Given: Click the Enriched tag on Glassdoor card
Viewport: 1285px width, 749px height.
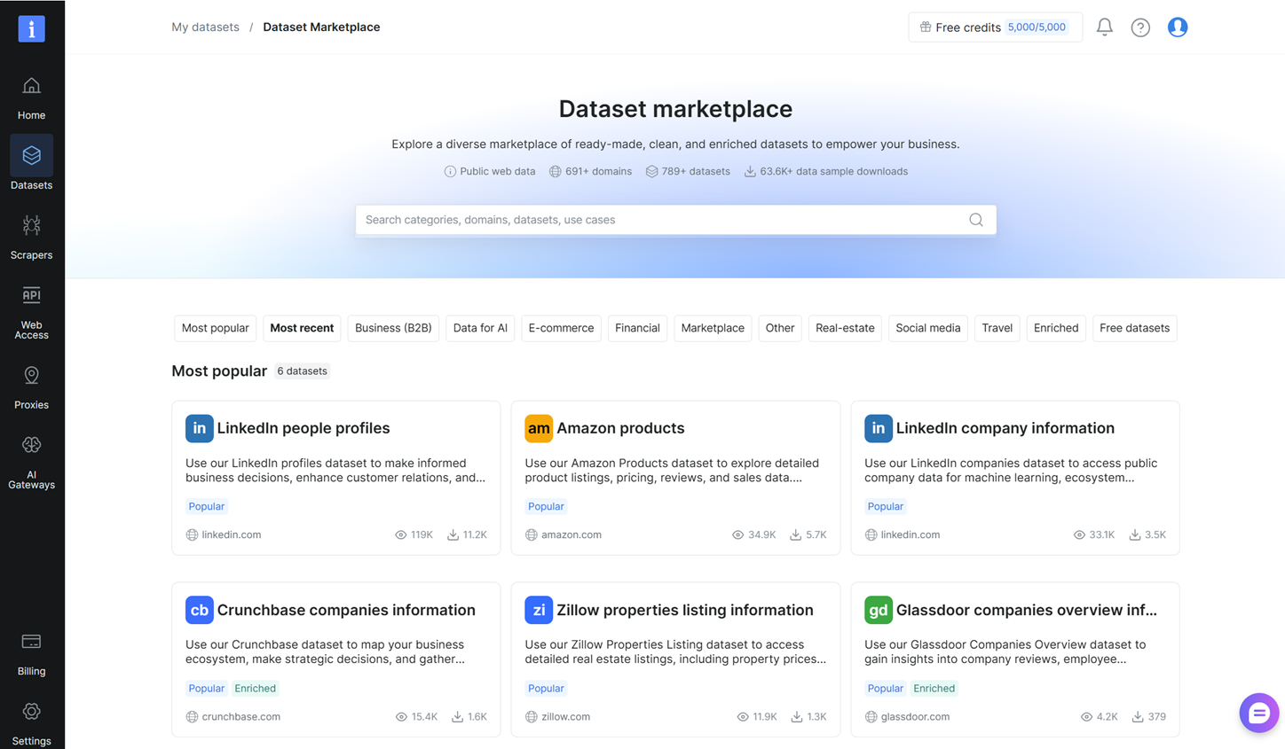Looking at the screenshot, I should click(934, 689).
